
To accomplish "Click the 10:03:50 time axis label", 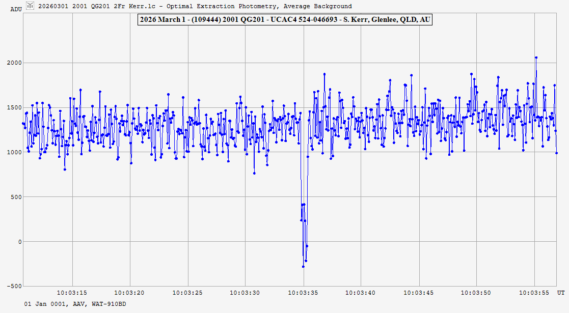I will tap(477, 293).
